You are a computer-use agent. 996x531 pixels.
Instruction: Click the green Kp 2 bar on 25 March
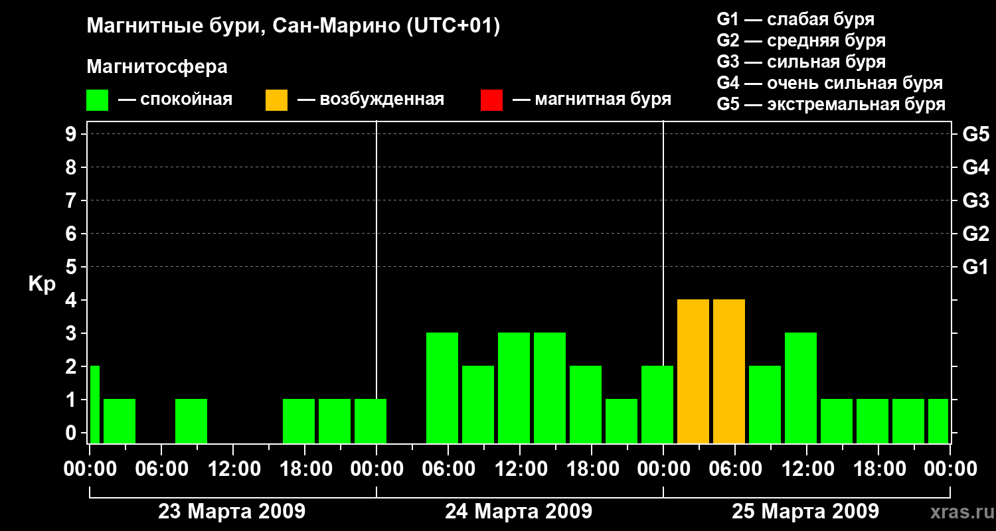pyautogui.click(x=765, y=404)
